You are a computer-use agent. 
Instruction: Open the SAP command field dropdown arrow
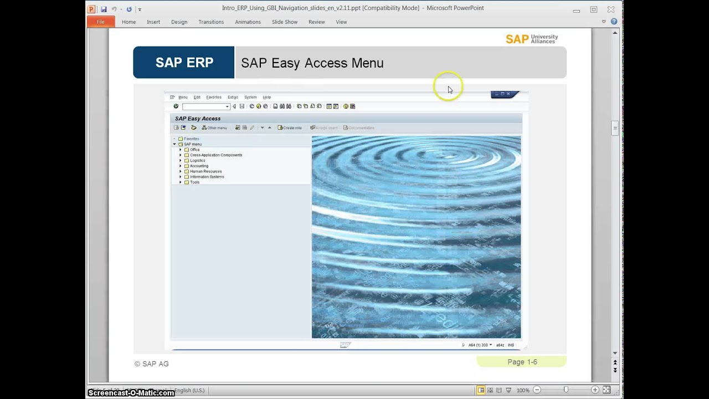pos(227,106)
